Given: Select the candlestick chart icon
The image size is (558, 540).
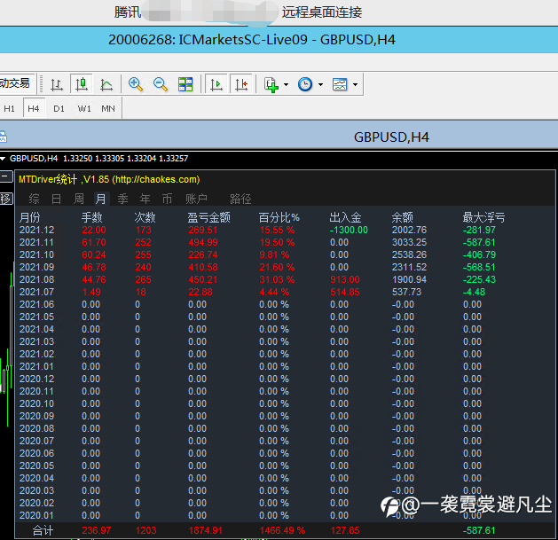Looking at the screenshot, I should coord(82,84).
